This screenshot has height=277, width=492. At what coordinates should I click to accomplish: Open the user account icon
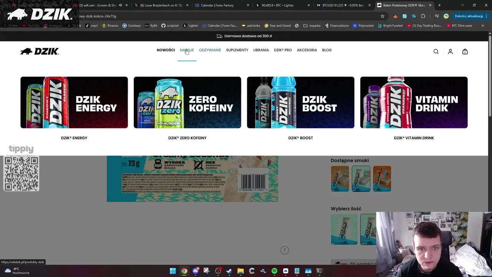tap(450, 52)
